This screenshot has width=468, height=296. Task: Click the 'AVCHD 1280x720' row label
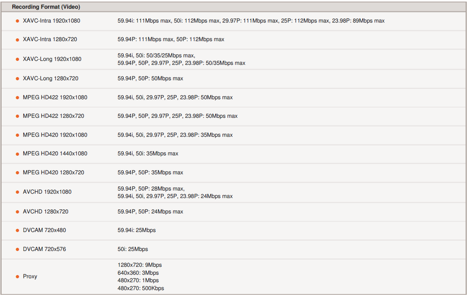(x=46, y=211)
